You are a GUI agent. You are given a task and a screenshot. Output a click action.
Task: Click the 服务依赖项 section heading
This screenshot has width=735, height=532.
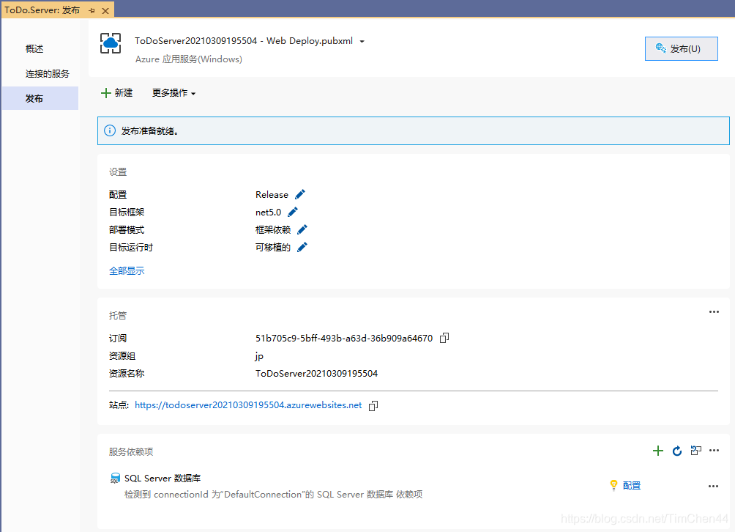[131, 452]
